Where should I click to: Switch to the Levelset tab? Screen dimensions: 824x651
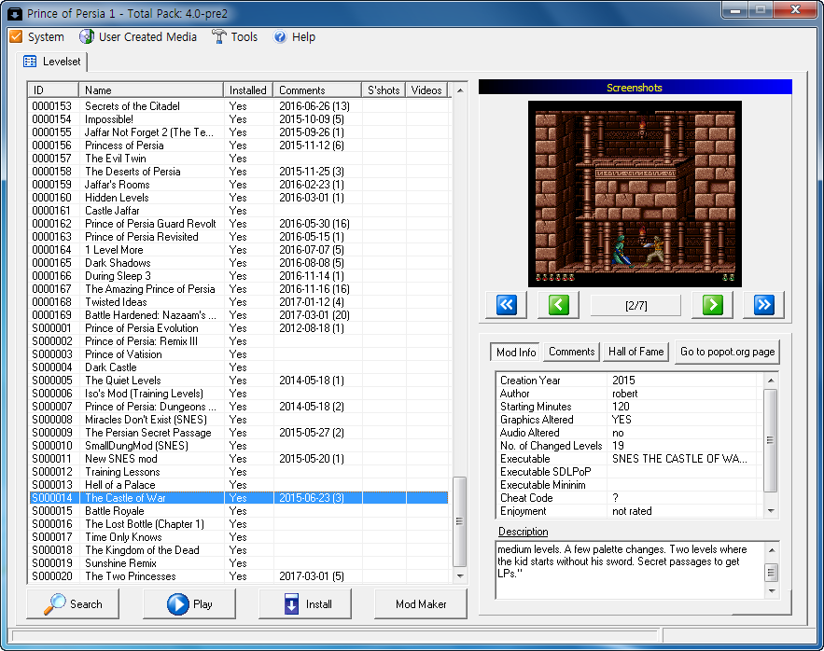51,62
